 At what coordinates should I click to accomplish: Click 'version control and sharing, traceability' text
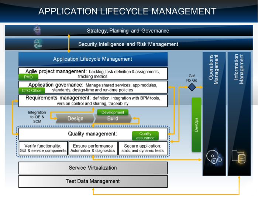click(x=93, y=104)
